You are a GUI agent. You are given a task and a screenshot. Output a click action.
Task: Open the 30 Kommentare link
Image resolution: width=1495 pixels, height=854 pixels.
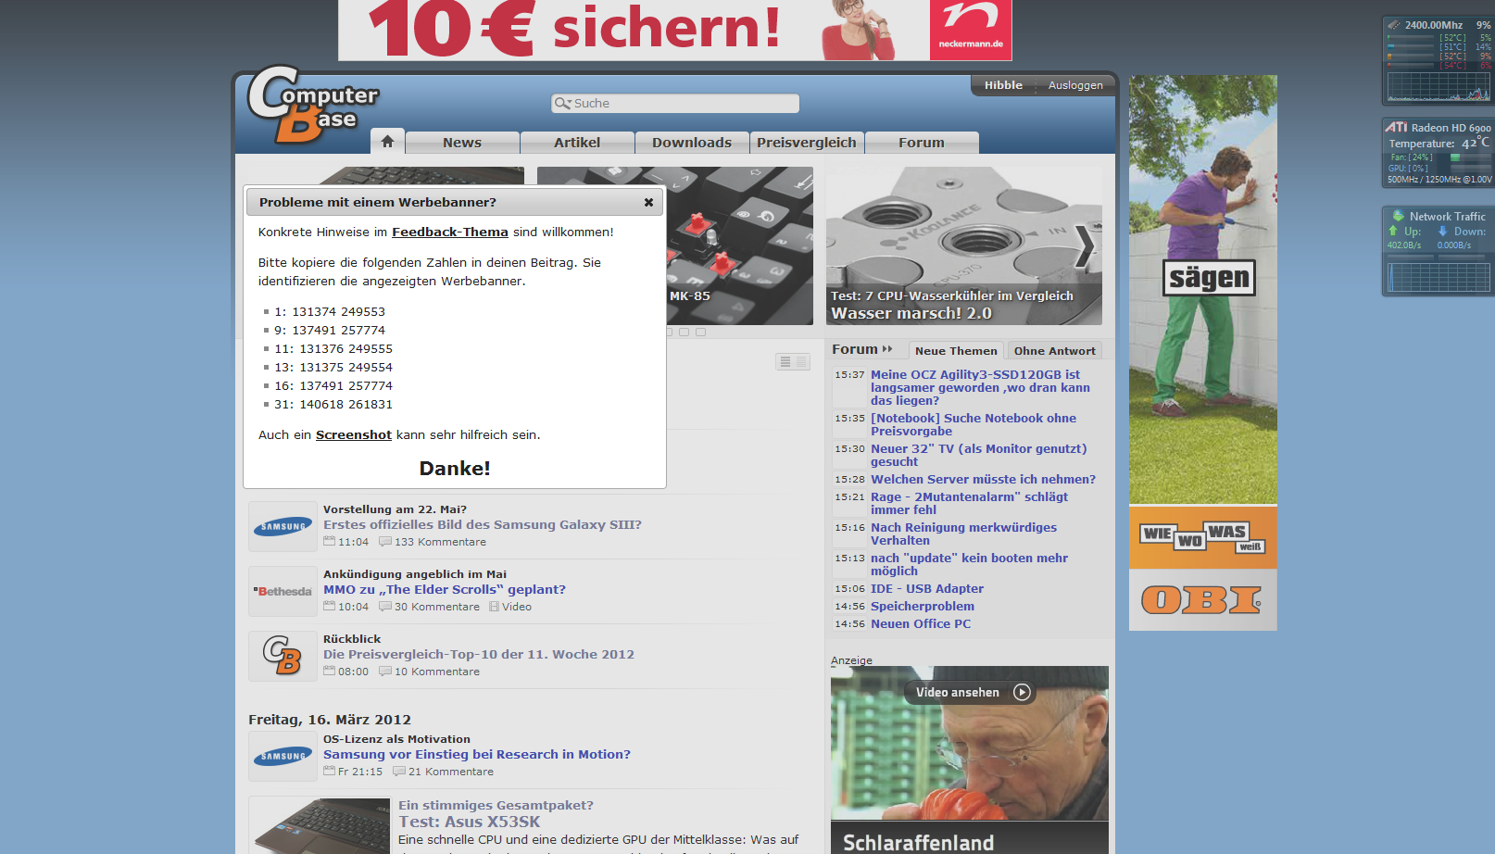point(430,608)
